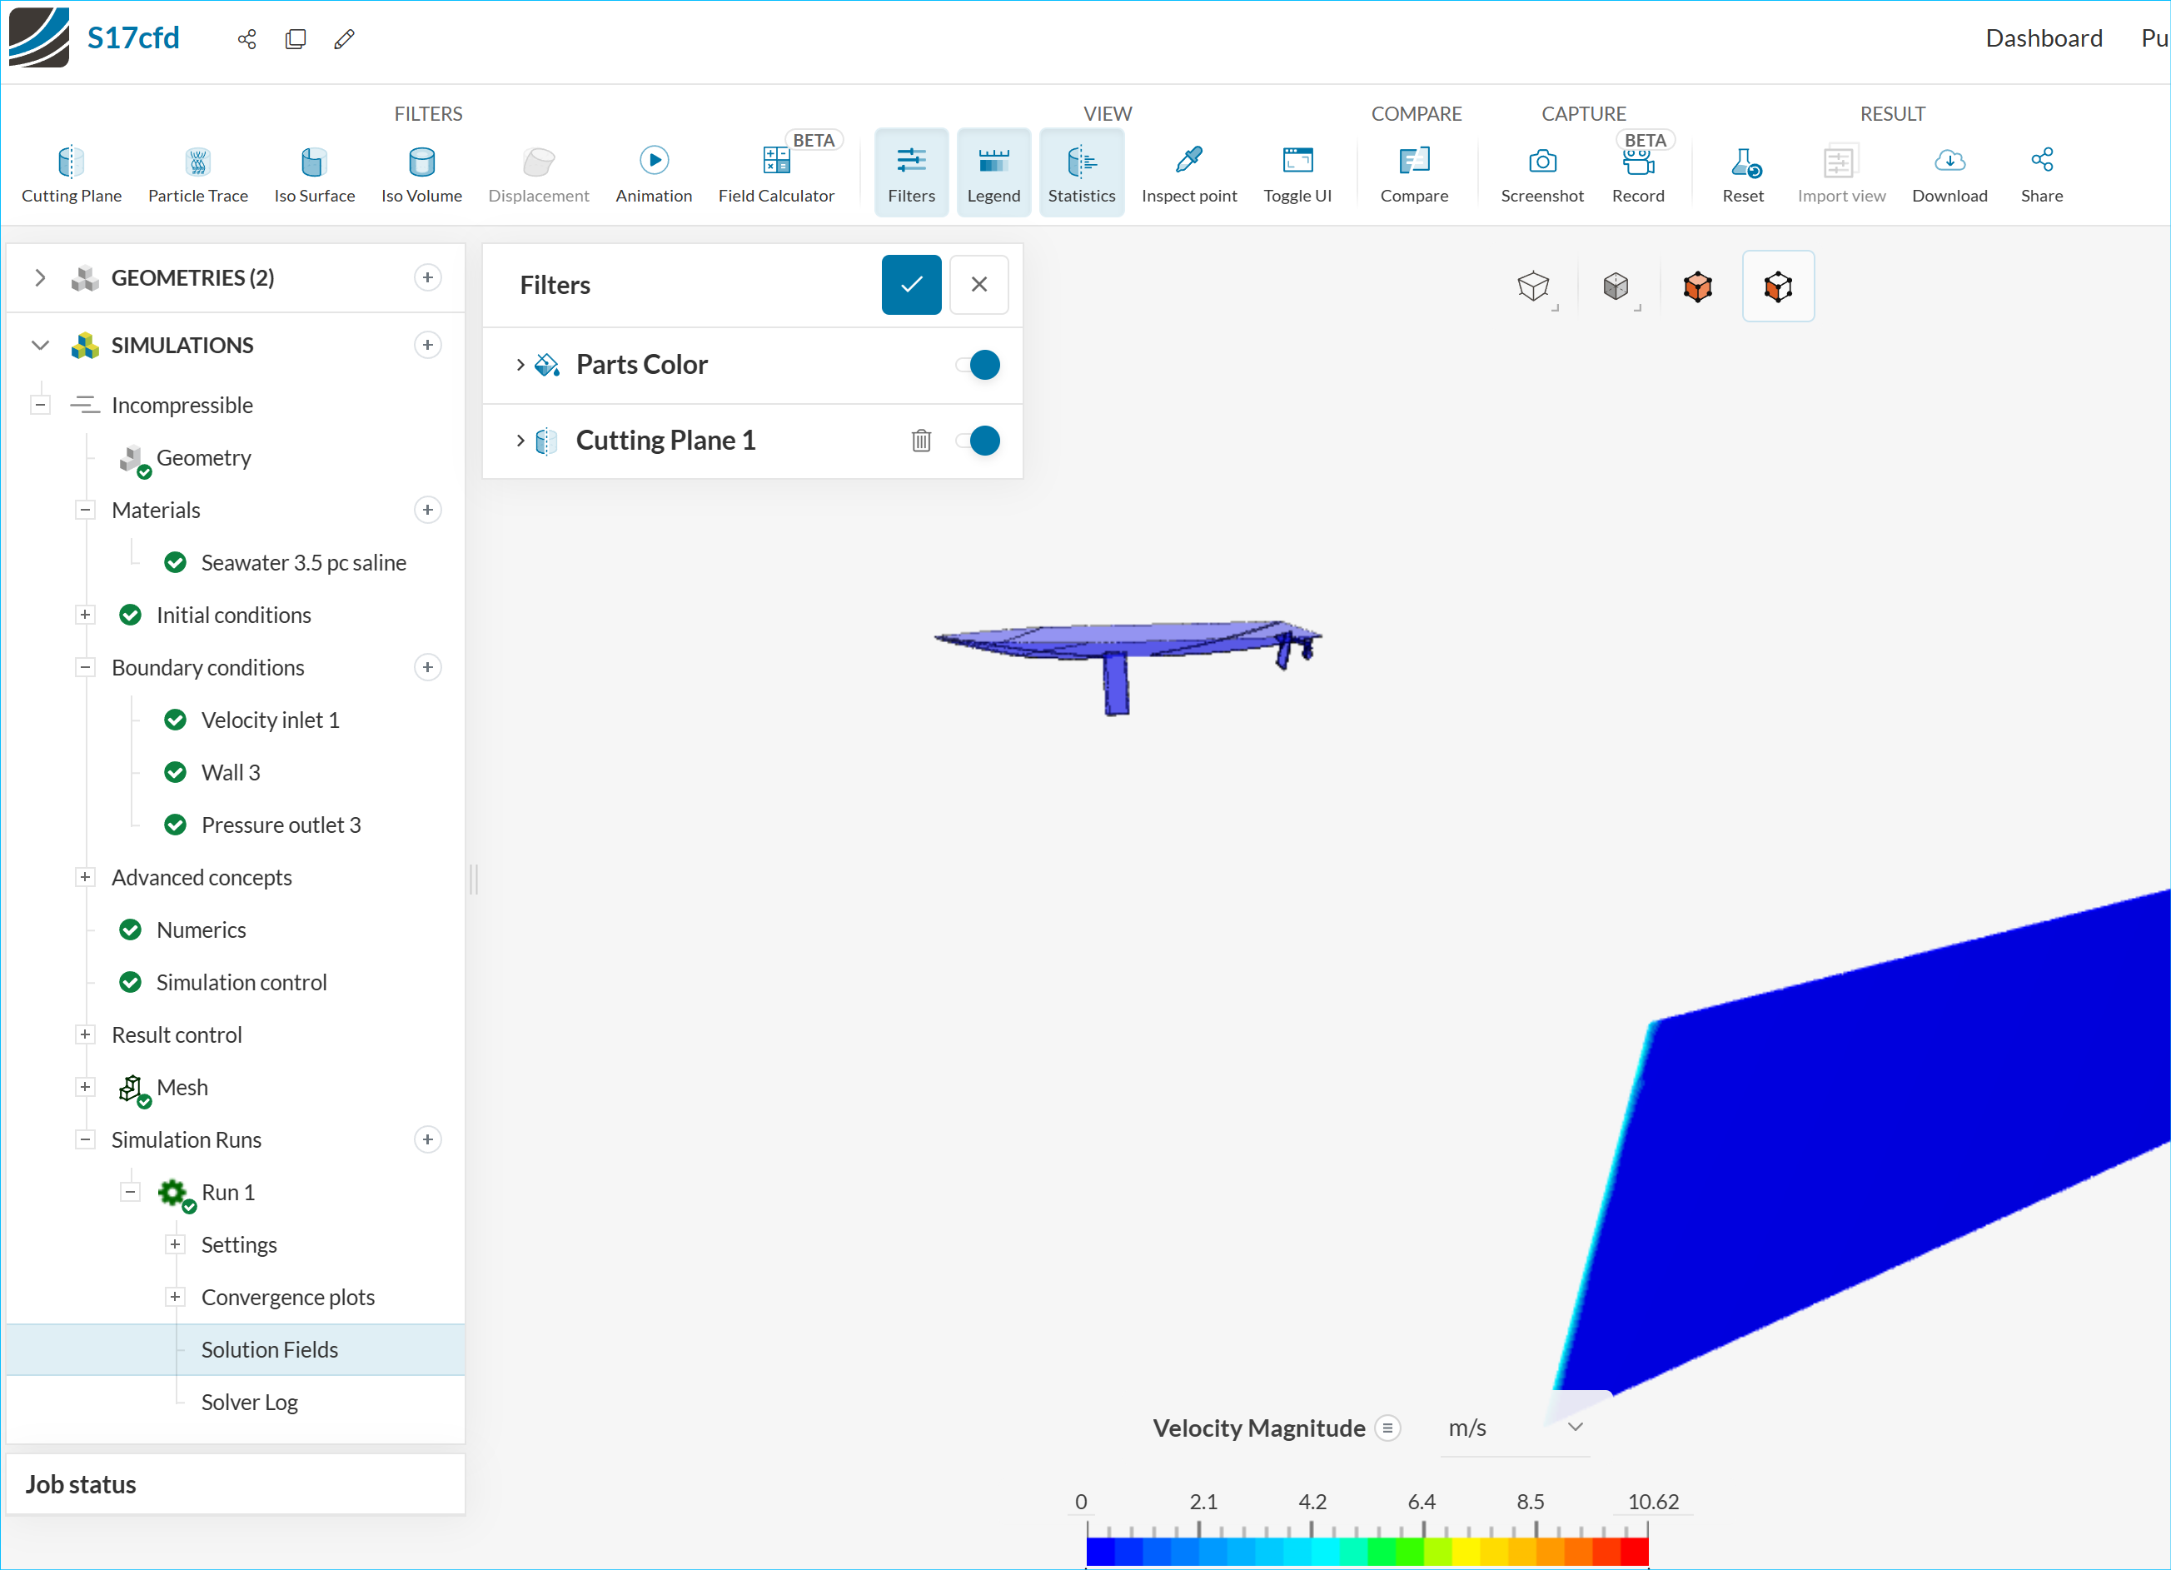This screenshot has width=2171, height=1570.
Task: Click the Iso Volume icon
Action: pos(421,162)
